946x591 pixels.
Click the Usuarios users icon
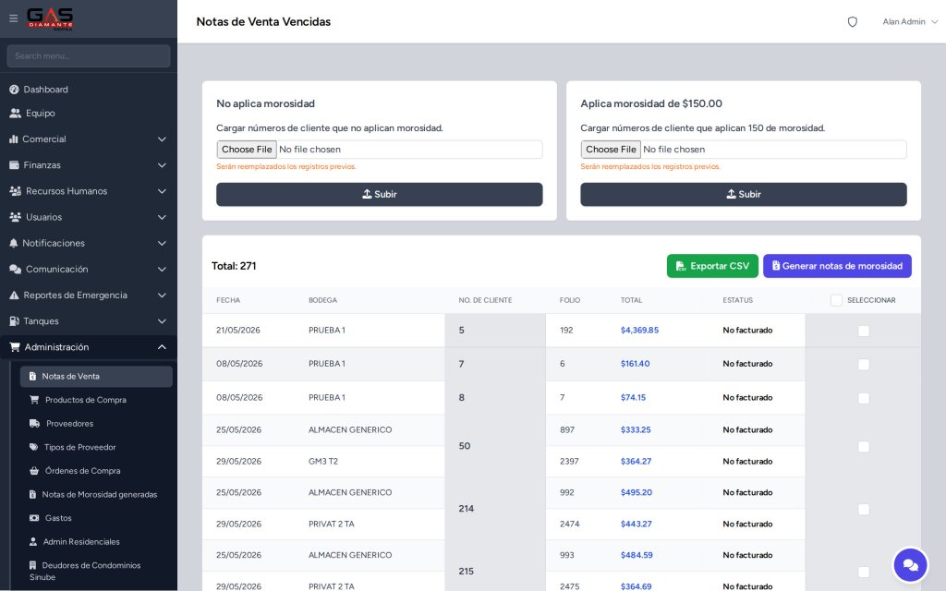pos(15,216)
